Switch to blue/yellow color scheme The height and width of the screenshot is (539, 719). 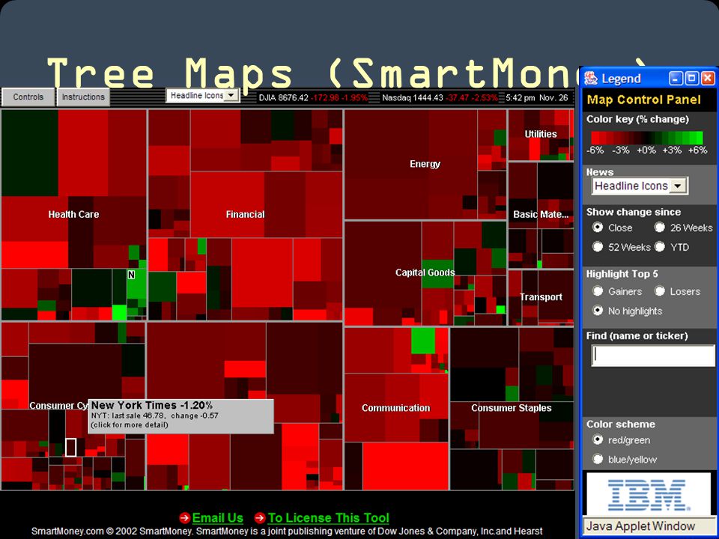(x=598, y=459)
